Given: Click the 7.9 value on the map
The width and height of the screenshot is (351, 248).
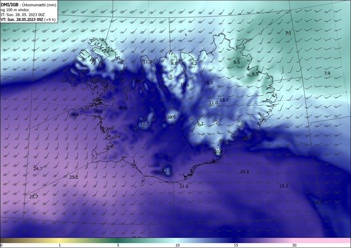Looking at the screenshot, I should (x=327, y=73).
